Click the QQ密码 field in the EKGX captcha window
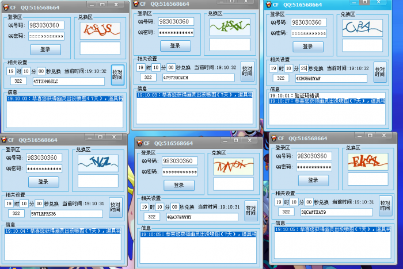This screenshot has width=403, height=269. pyautogui.click(x=314, y=167)
